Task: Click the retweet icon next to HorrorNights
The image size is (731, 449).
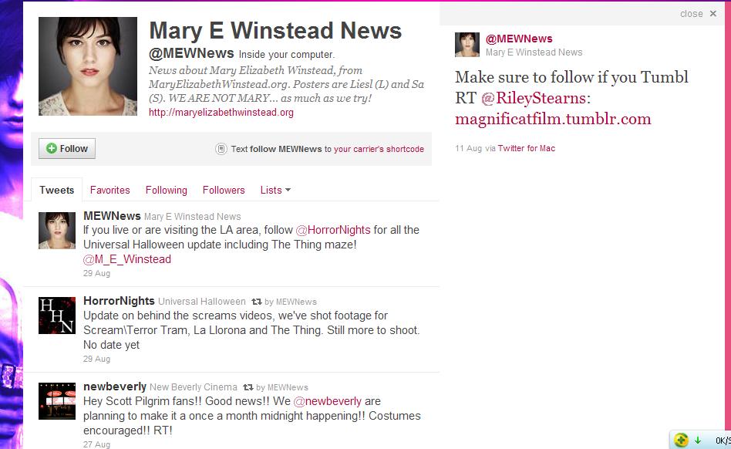Action: pyautogui.click(x=257, y=302)
